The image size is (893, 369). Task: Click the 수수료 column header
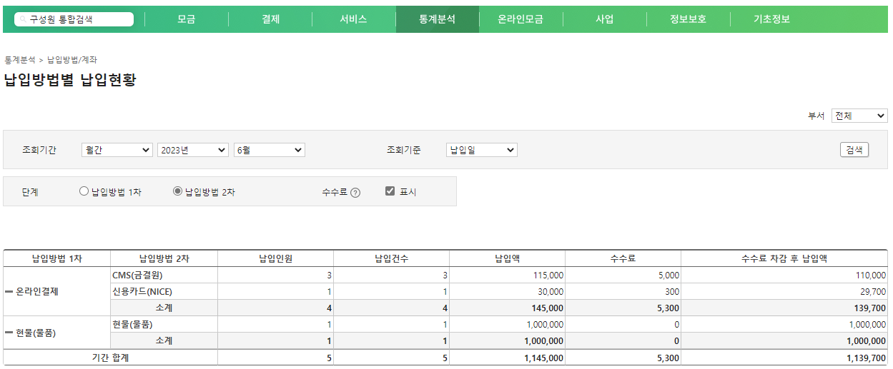click(623, 258)
